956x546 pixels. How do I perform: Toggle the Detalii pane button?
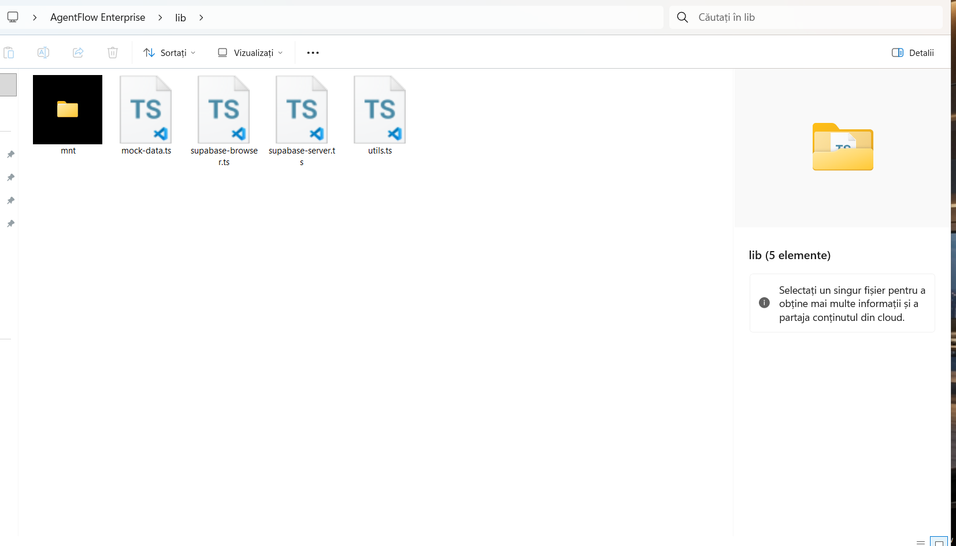[913, 53]
